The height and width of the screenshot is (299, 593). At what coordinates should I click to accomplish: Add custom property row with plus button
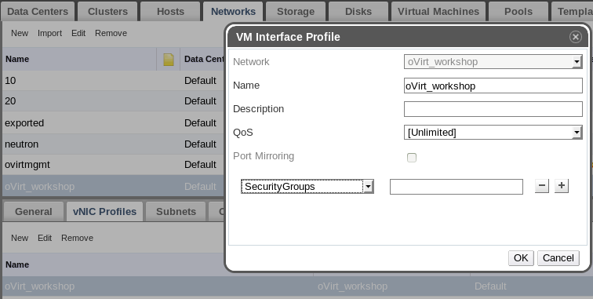tap(562, 186)
